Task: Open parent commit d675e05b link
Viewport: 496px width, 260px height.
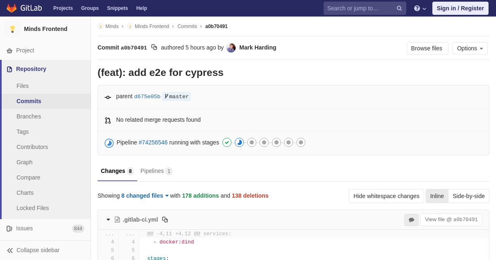Action: tap(147, 97)
